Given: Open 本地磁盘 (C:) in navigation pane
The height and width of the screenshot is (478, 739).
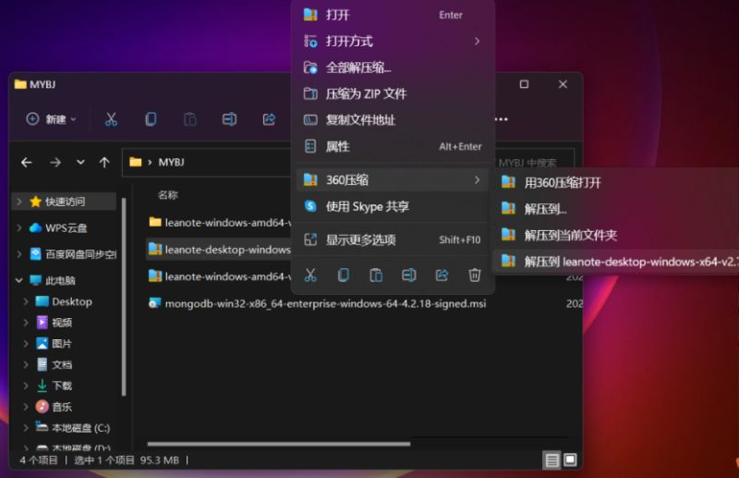Looking at the screenshot, I should 80,427.
